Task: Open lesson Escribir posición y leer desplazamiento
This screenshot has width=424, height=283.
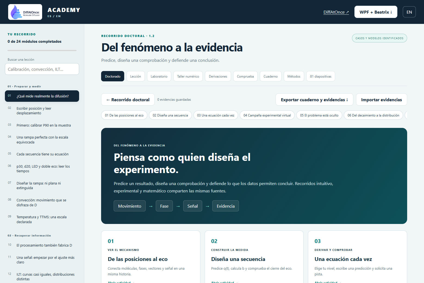Action: 42,111
